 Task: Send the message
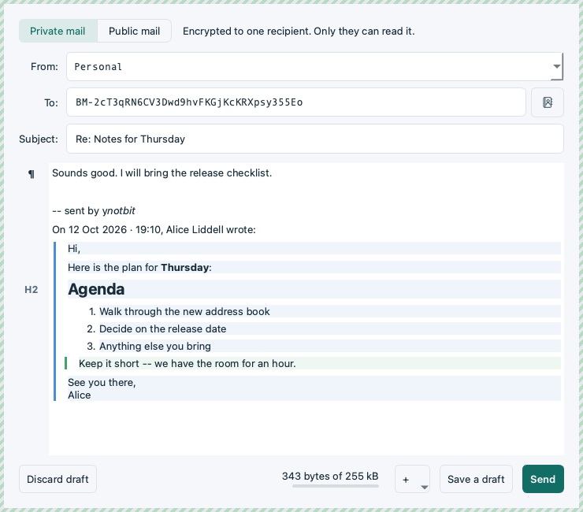pyautogui.click(x=543, y=479)
